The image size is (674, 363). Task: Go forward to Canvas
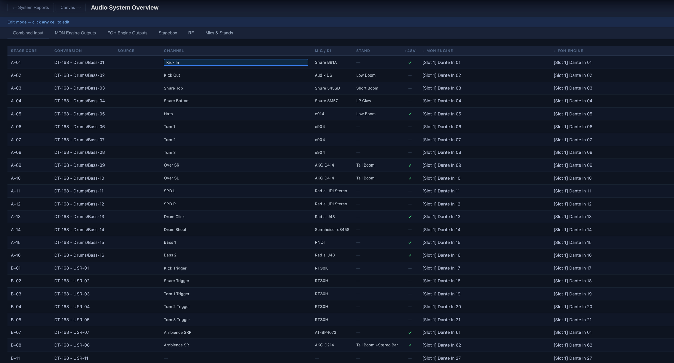pyautogui.click(x=70, y=7)
